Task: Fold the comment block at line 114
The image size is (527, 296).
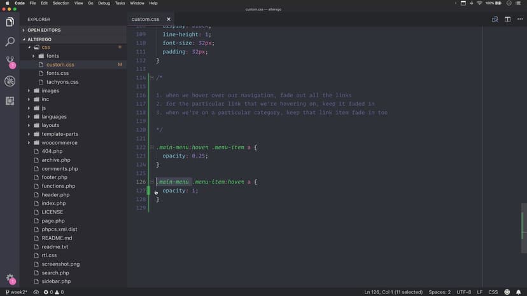Action: (x=151, y=77)
